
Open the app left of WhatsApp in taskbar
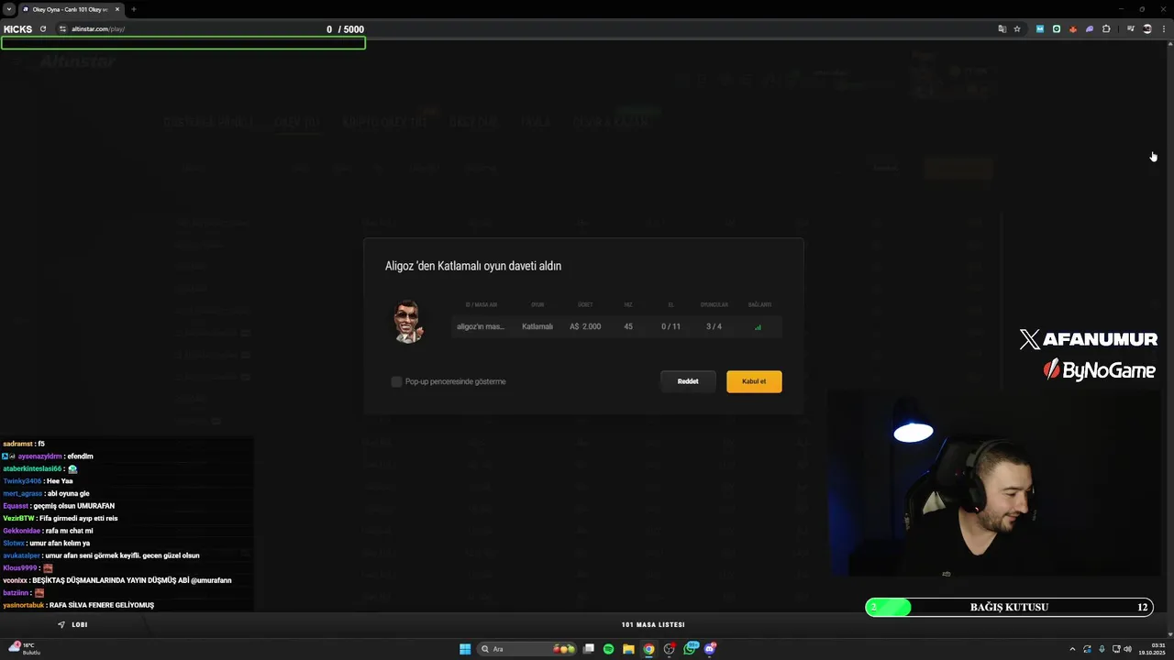coord(670,649)
